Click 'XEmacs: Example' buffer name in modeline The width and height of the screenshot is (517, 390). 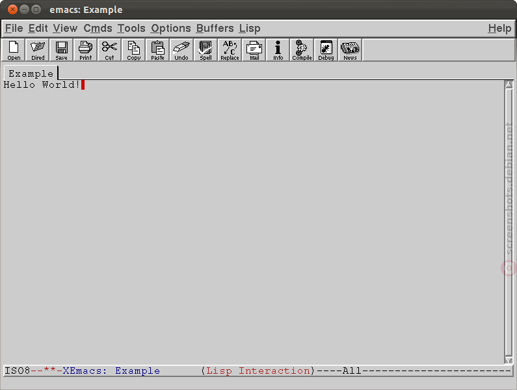point(111,371)
